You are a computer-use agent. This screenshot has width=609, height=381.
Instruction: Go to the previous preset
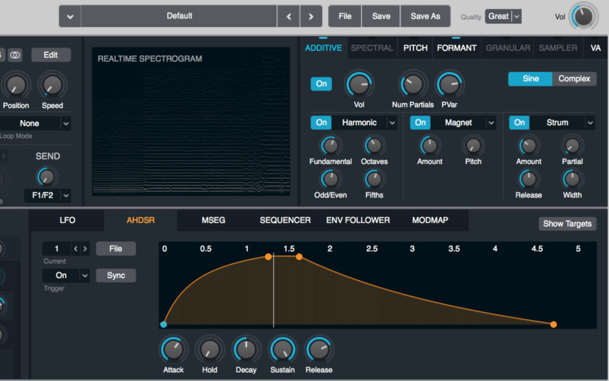point(288,16)
